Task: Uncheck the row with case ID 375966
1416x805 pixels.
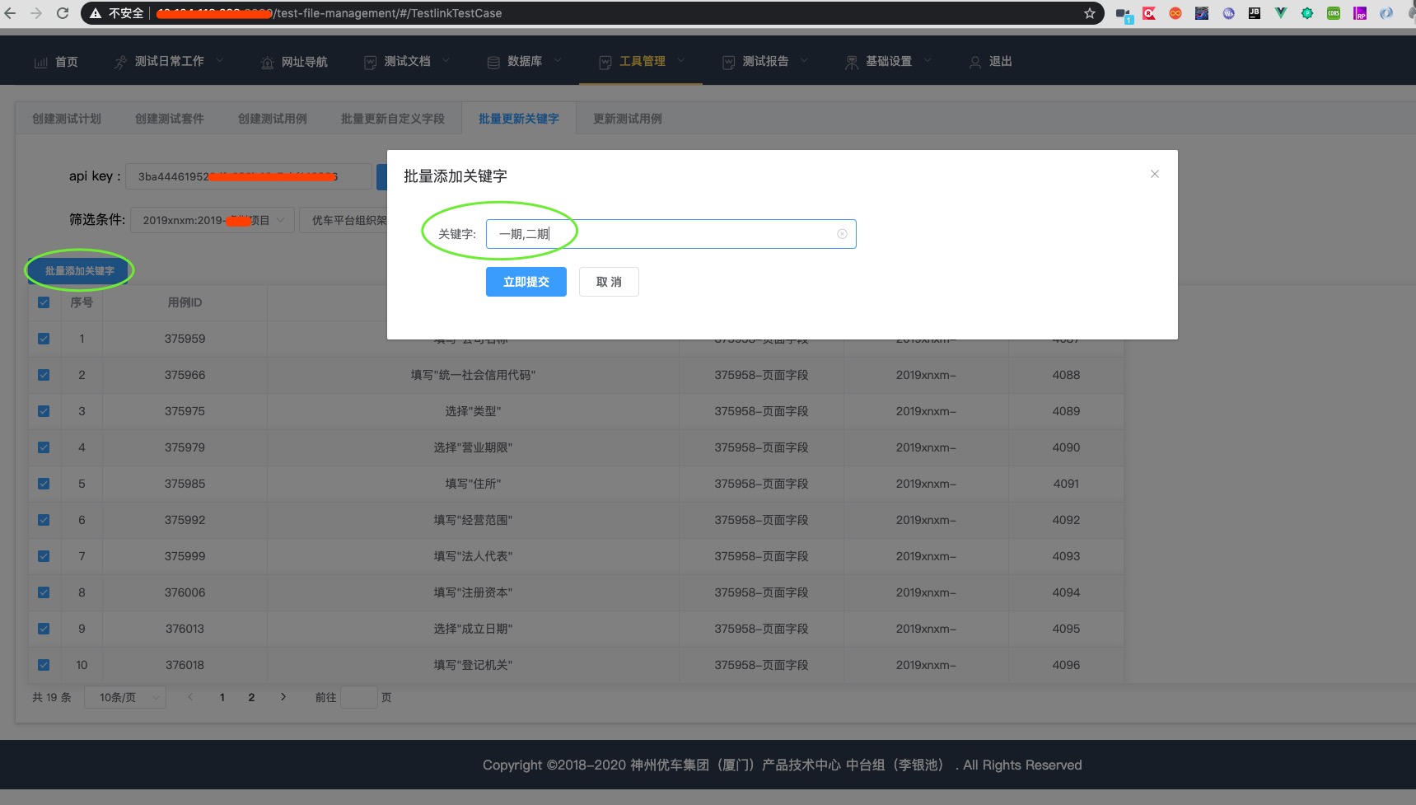Action: [44, 375]
